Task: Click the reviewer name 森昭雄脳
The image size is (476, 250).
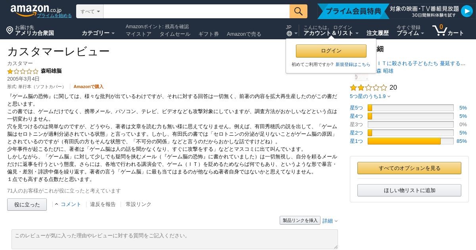Action: tap(51, 71)
